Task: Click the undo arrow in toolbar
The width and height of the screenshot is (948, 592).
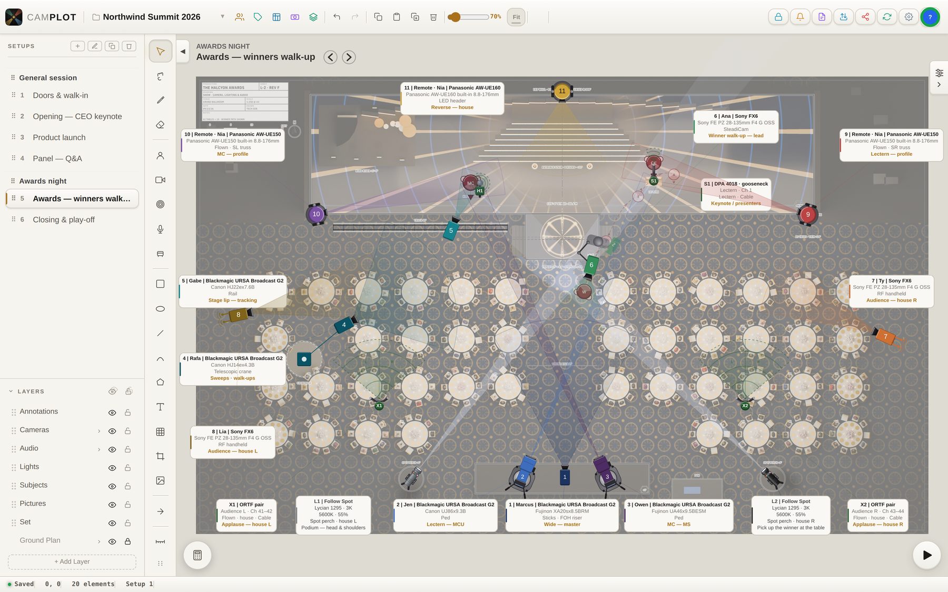Action: 337,17
